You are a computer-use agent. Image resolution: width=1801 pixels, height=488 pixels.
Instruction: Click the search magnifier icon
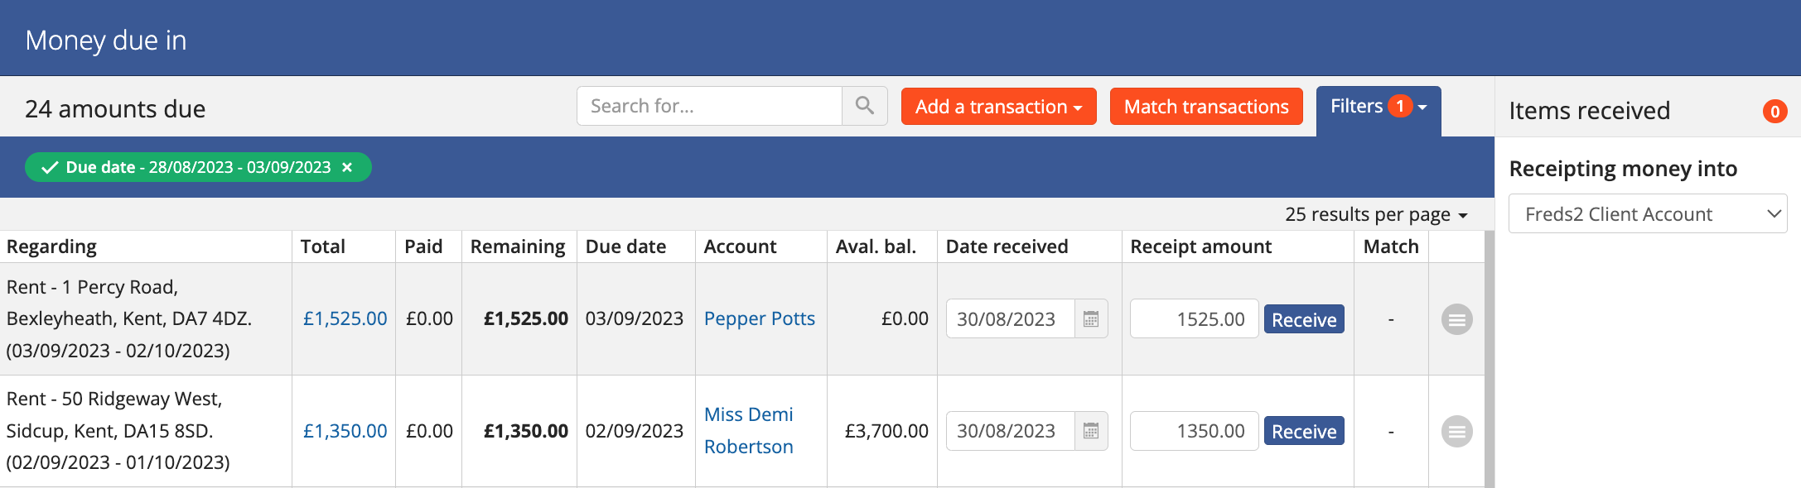(864, 106)
